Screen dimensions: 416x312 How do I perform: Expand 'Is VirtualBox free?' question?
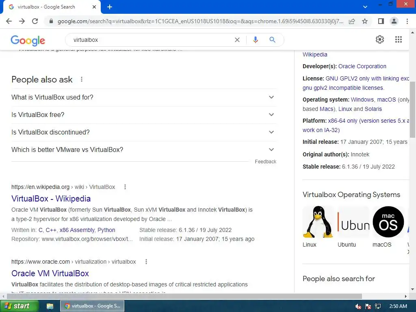click(x=144, y=115)
